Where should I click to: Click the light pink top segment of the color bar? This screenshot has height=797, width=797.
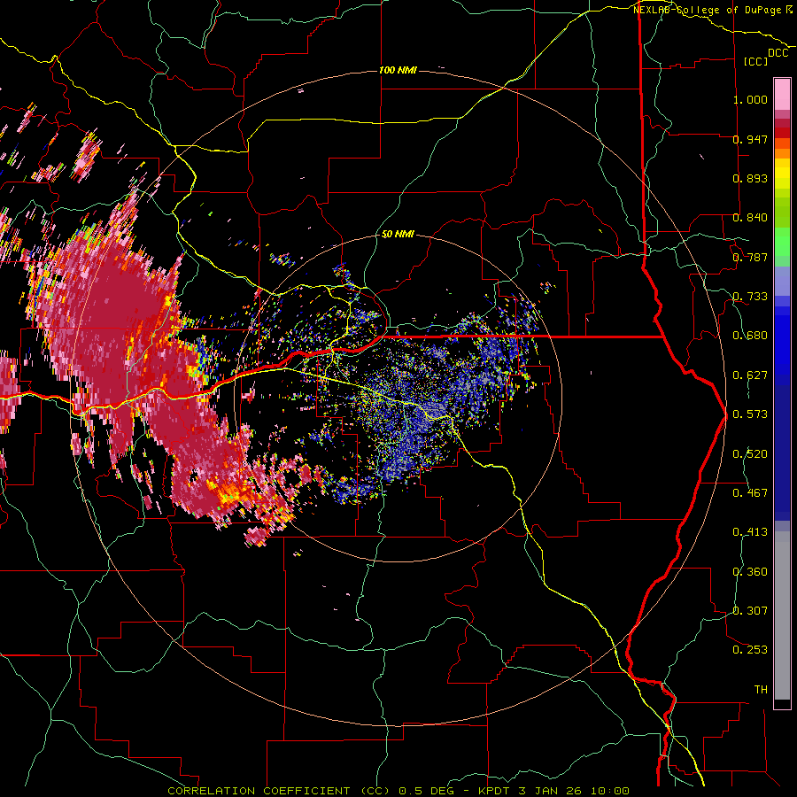point(782,94)
